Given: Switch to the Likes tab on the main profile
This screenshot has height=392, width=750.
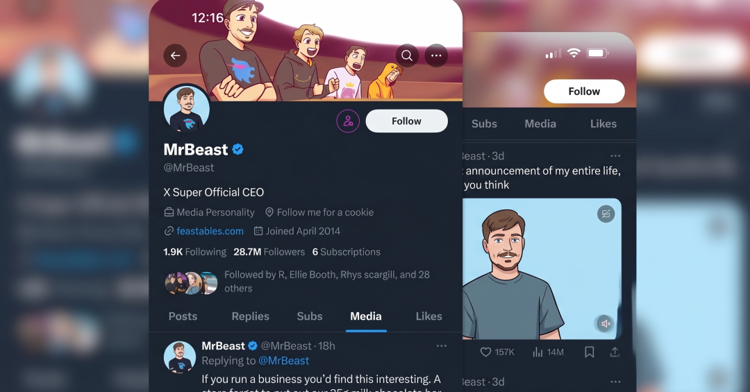Looking at the screenshot, I should click(428, 316).
